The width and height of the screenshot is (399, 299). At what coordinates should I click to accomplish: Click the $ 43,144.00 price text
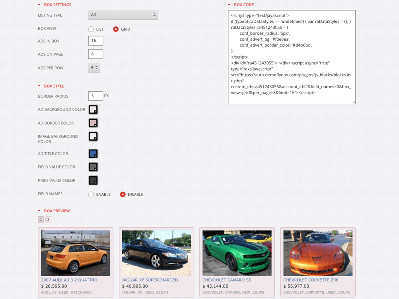point(215,286)
